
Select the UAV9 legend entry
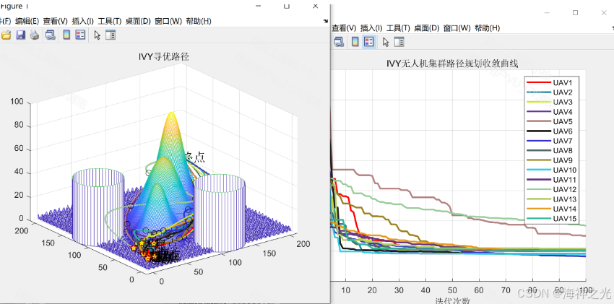[x=550, y=160]
